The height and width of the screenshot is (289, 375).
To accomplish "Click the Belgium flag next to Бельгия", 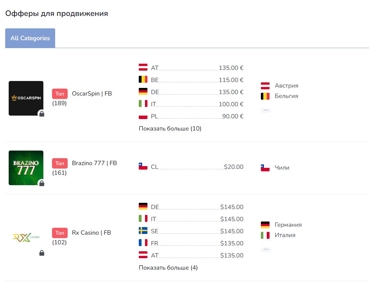I will (x=265, y=96).
